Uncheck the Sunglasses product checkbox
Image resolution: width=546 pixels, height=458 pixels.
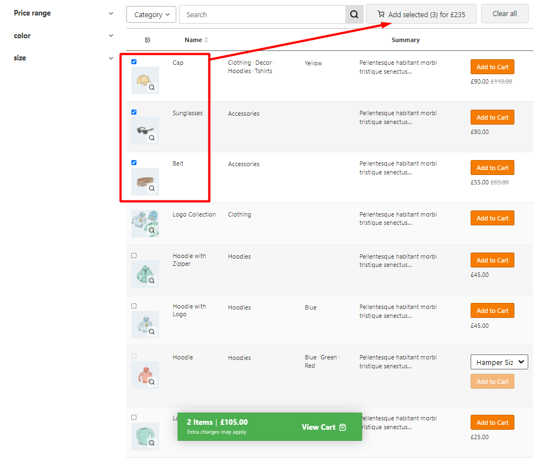pyautogui.click(x=134, y=112)
